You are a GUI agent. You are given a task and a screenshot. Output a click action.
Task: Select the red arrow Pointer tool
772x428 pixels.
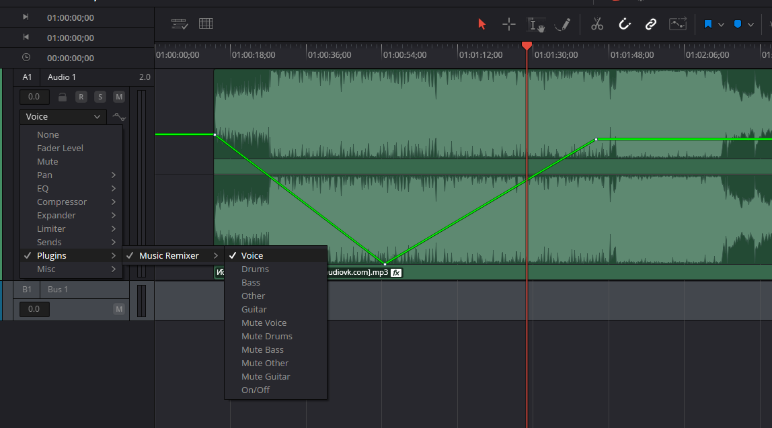coord(481,24)
